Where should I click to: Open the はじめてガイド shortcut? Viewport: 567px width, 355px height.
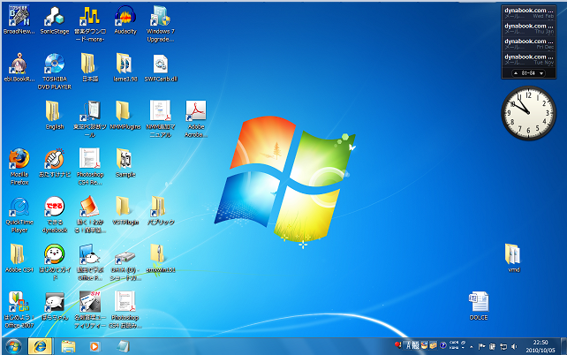(55, 262)
